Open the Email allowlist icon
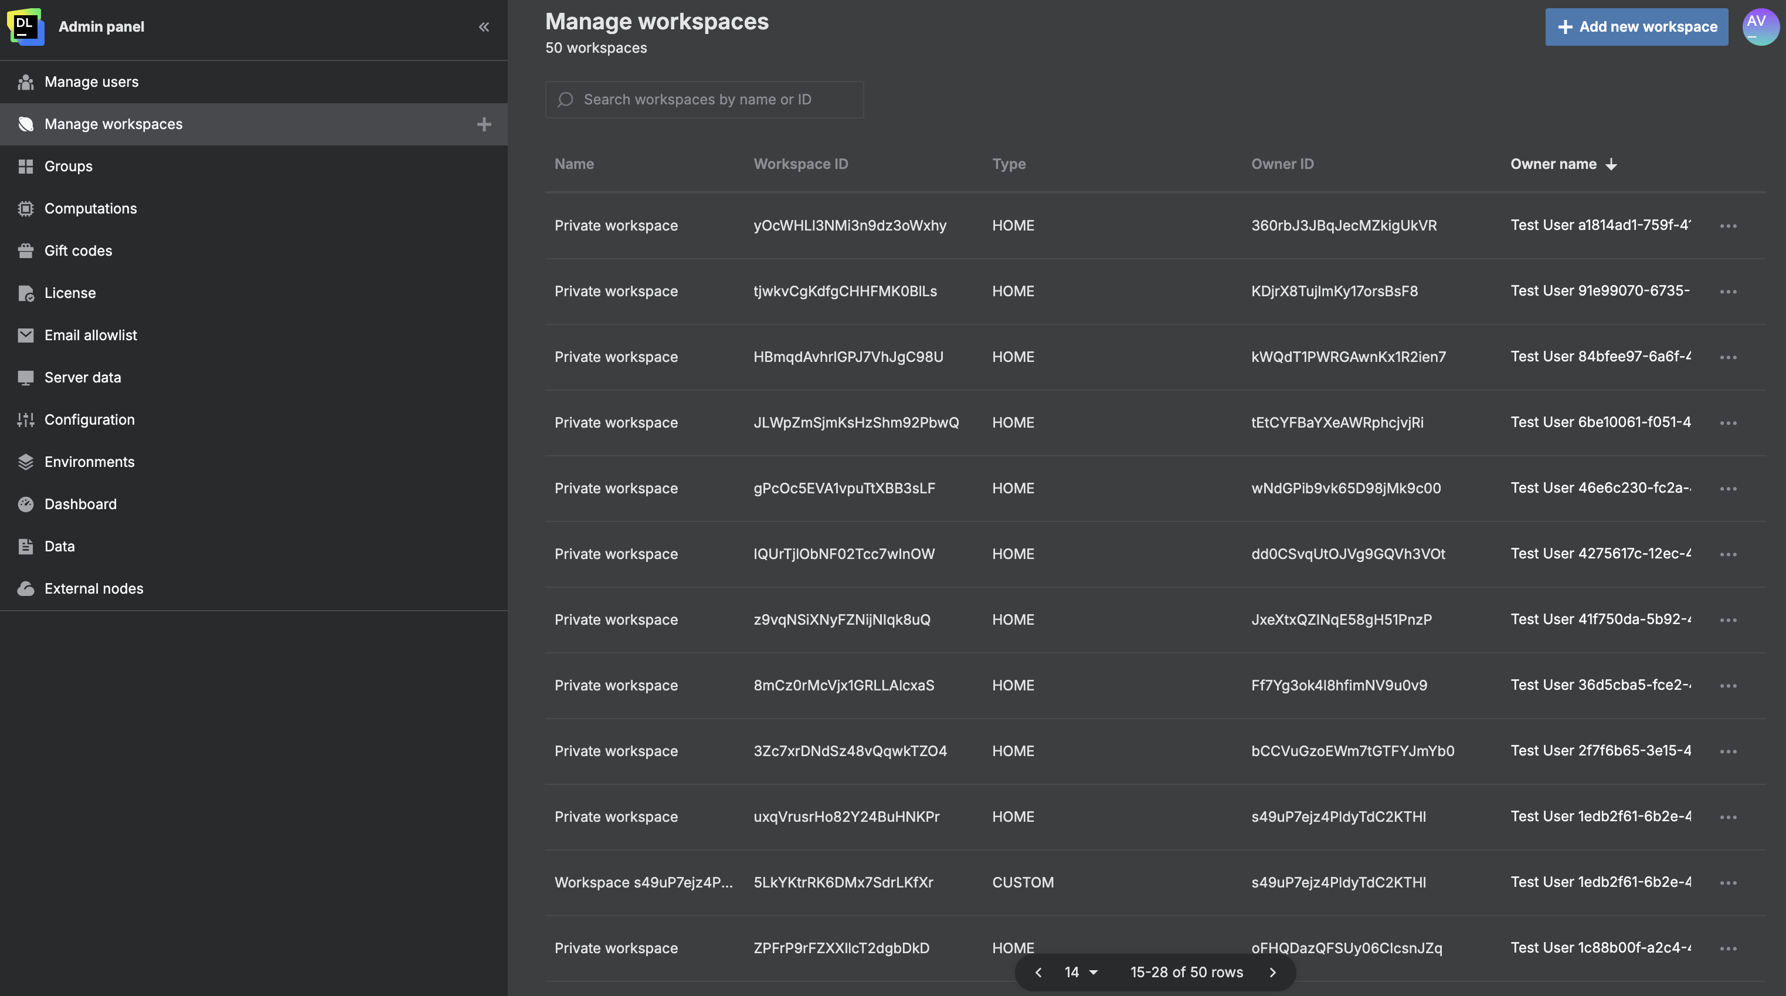 (x=26, y=335)
